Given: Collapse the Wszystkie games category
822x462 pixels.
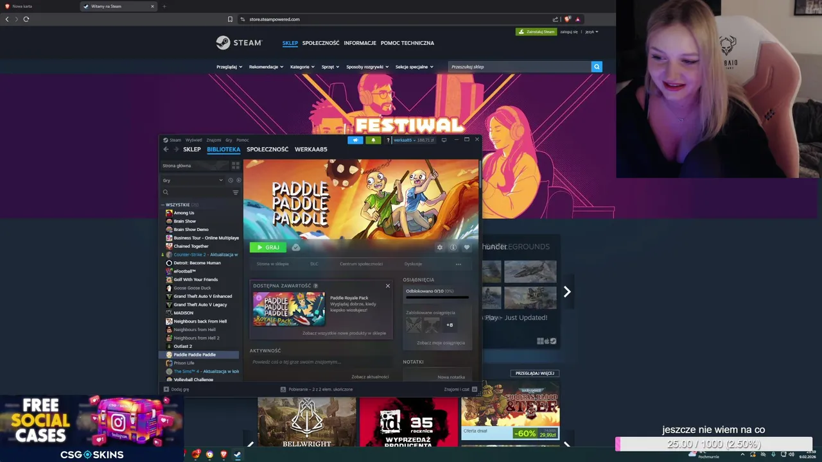Looking at the screenshot, I should tap(163, 205).
